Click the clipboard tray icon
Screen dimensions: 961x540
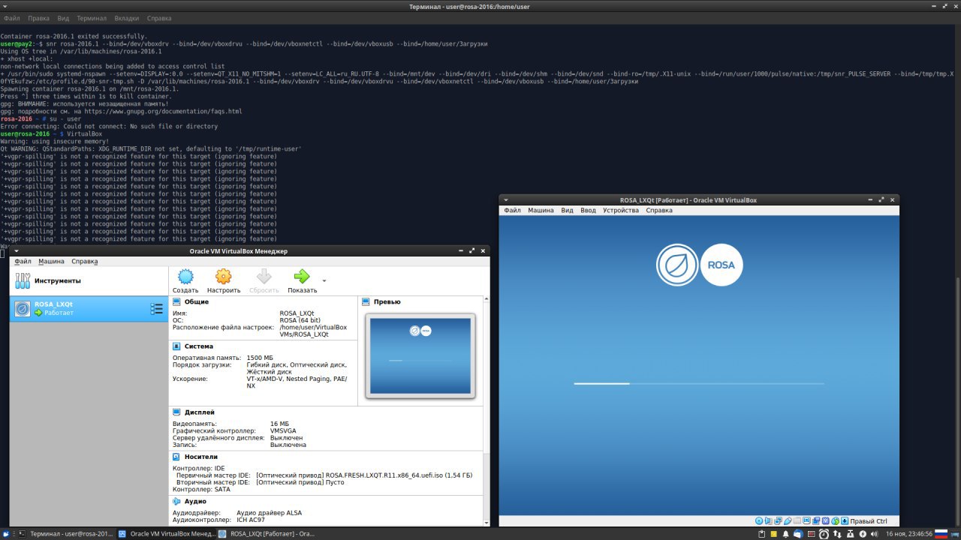pos(761,534)
